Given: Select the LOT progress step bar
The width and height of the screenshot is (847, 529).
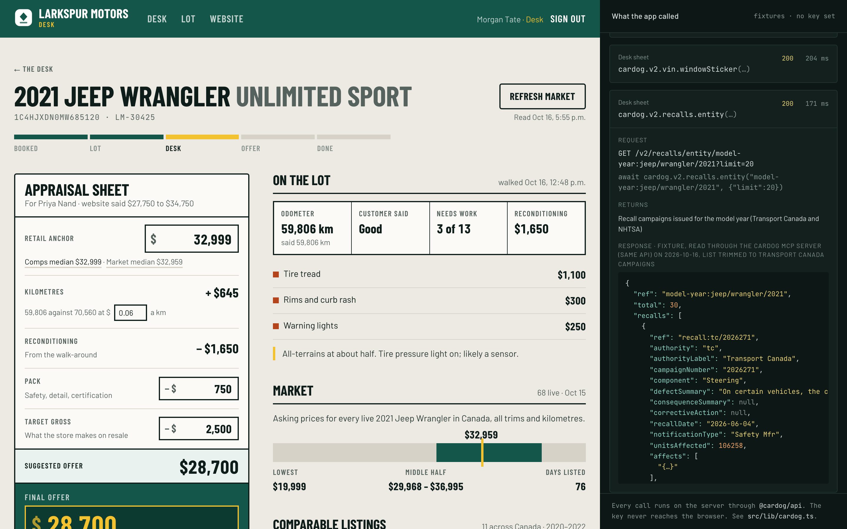Looking at the screenshot, I should click(126, 137).
